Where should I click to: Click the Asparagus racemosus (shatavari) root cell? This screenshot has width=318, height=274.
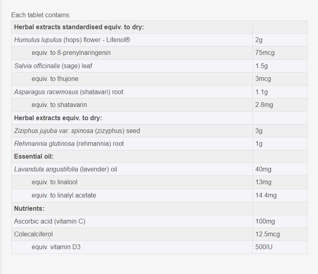(69, 92)
